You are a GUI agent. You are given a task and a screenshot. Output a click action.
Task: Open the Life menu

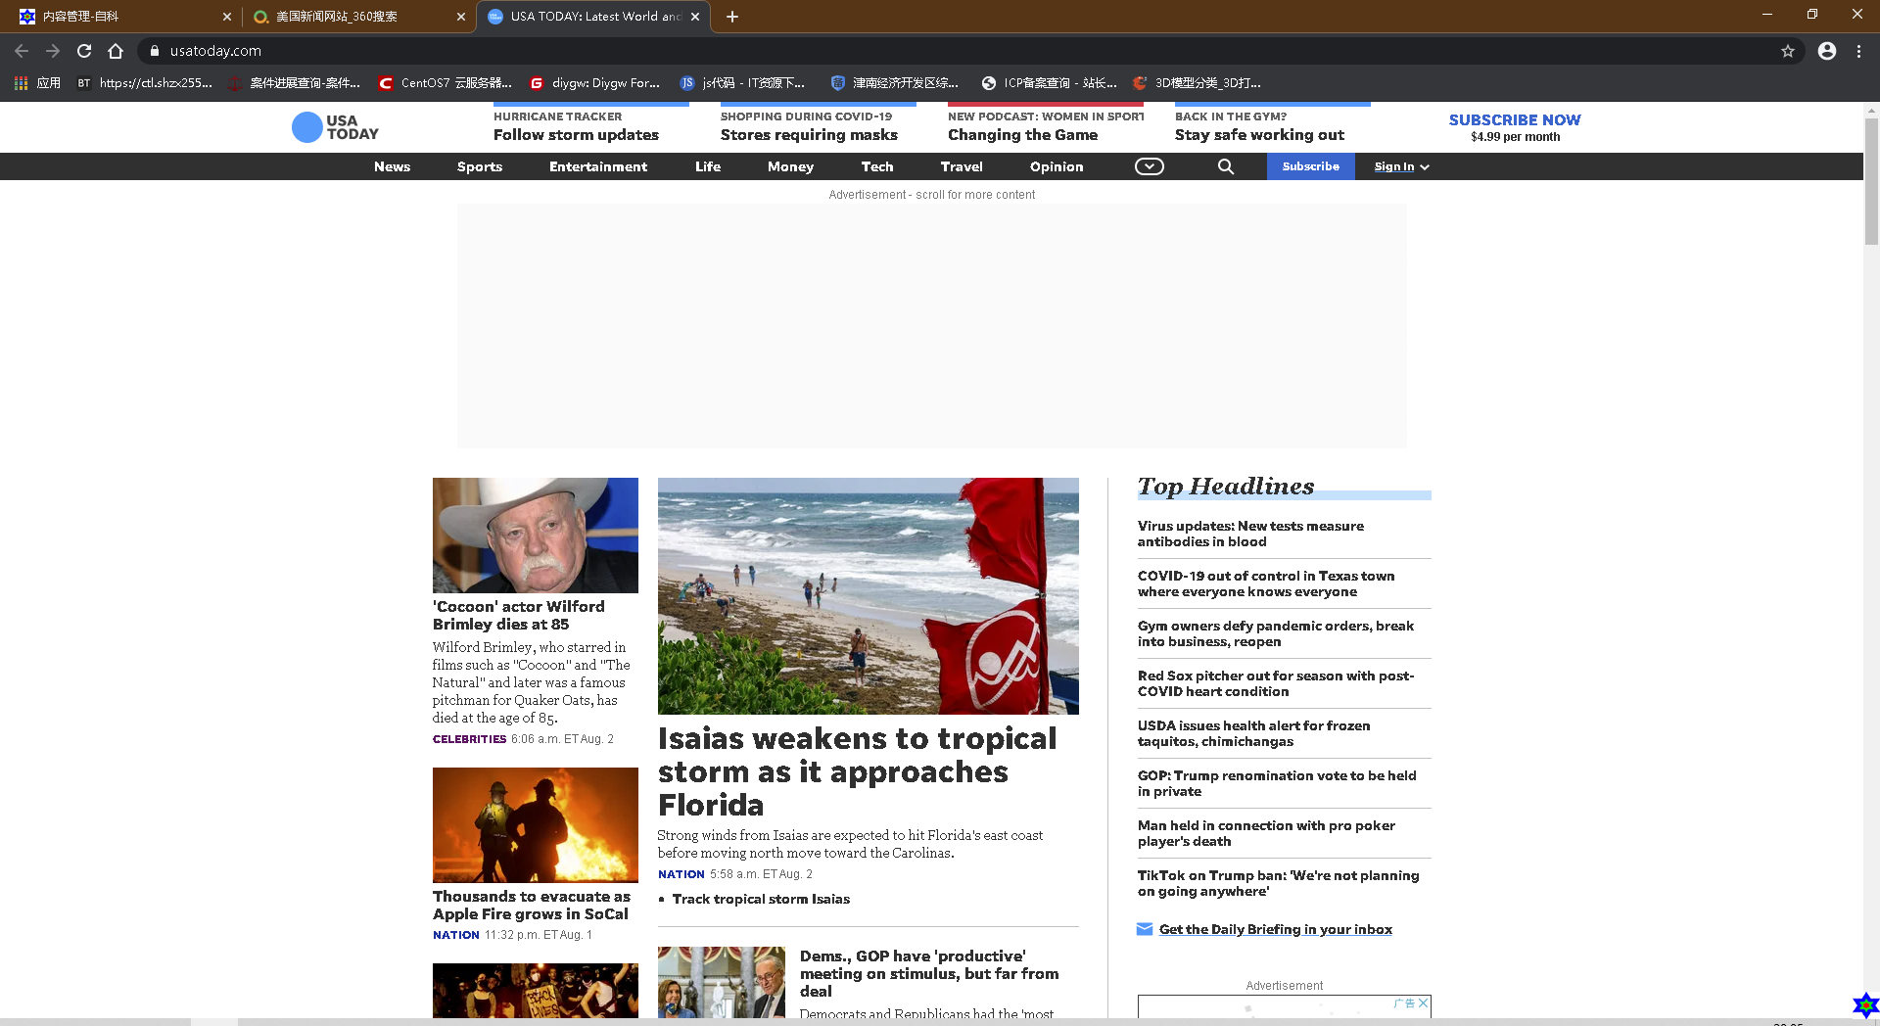tap(708, 166)
